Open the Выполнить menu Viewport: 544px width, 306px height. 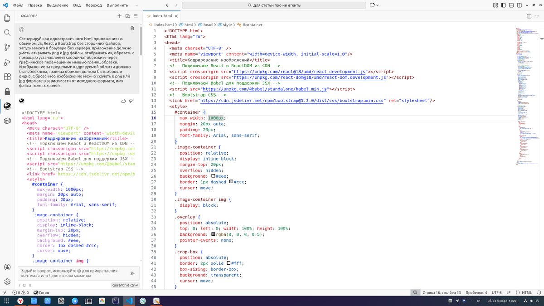click(x=117, y=5)
